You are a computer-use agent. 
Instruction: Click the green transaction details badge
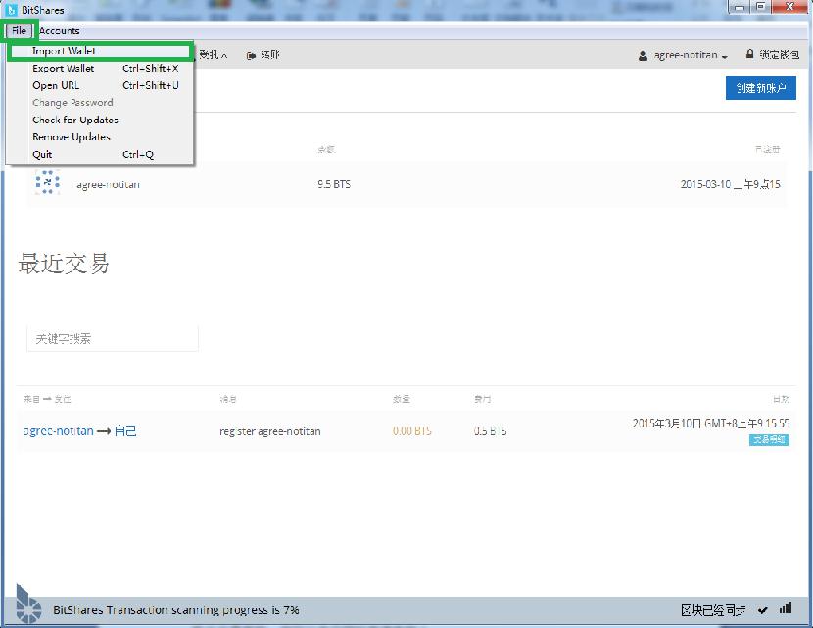coord(769,440)
